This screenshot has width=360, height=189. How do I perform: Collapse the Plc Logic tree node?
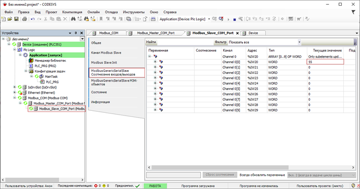click(14, 49)
